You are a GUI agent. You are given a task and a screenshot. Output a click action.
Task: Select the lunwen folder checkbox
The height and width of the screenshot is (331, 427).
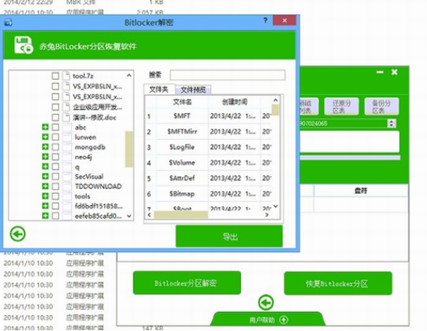pyautogui.click(x=55, y=137)
